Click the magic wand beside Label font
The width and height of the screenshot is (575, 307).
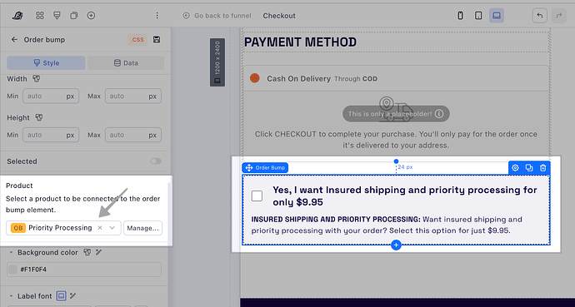(x=72, y=295)
